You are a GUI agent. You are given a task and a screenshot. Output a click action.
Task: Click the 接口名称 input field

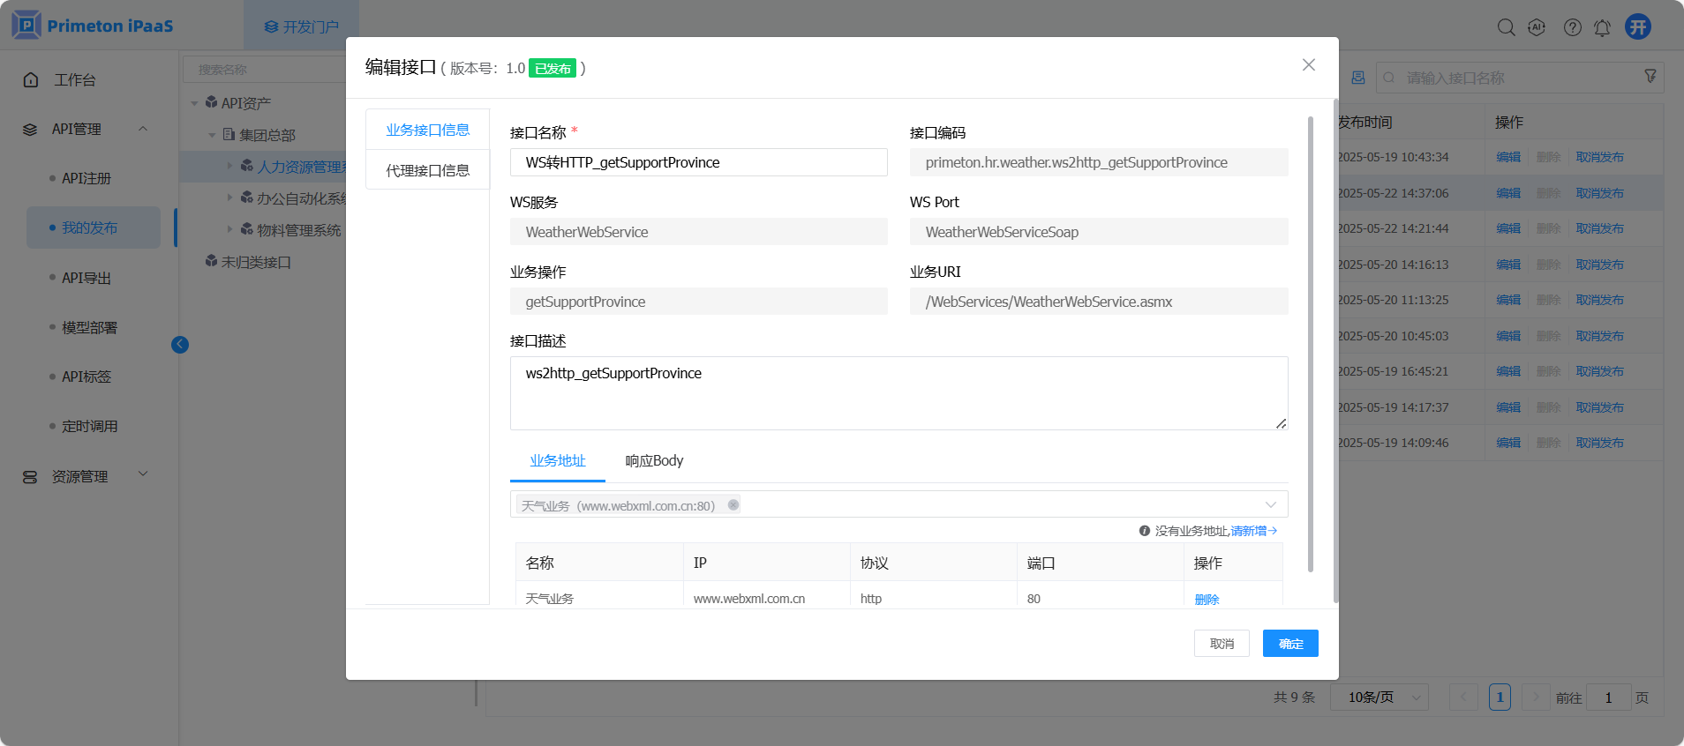click(698, 162)
